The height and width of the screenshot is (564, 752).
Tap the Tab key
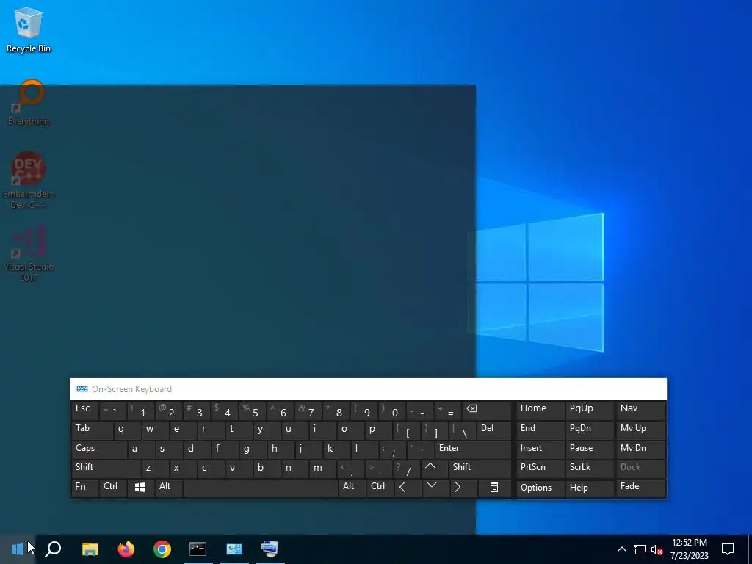92,430
